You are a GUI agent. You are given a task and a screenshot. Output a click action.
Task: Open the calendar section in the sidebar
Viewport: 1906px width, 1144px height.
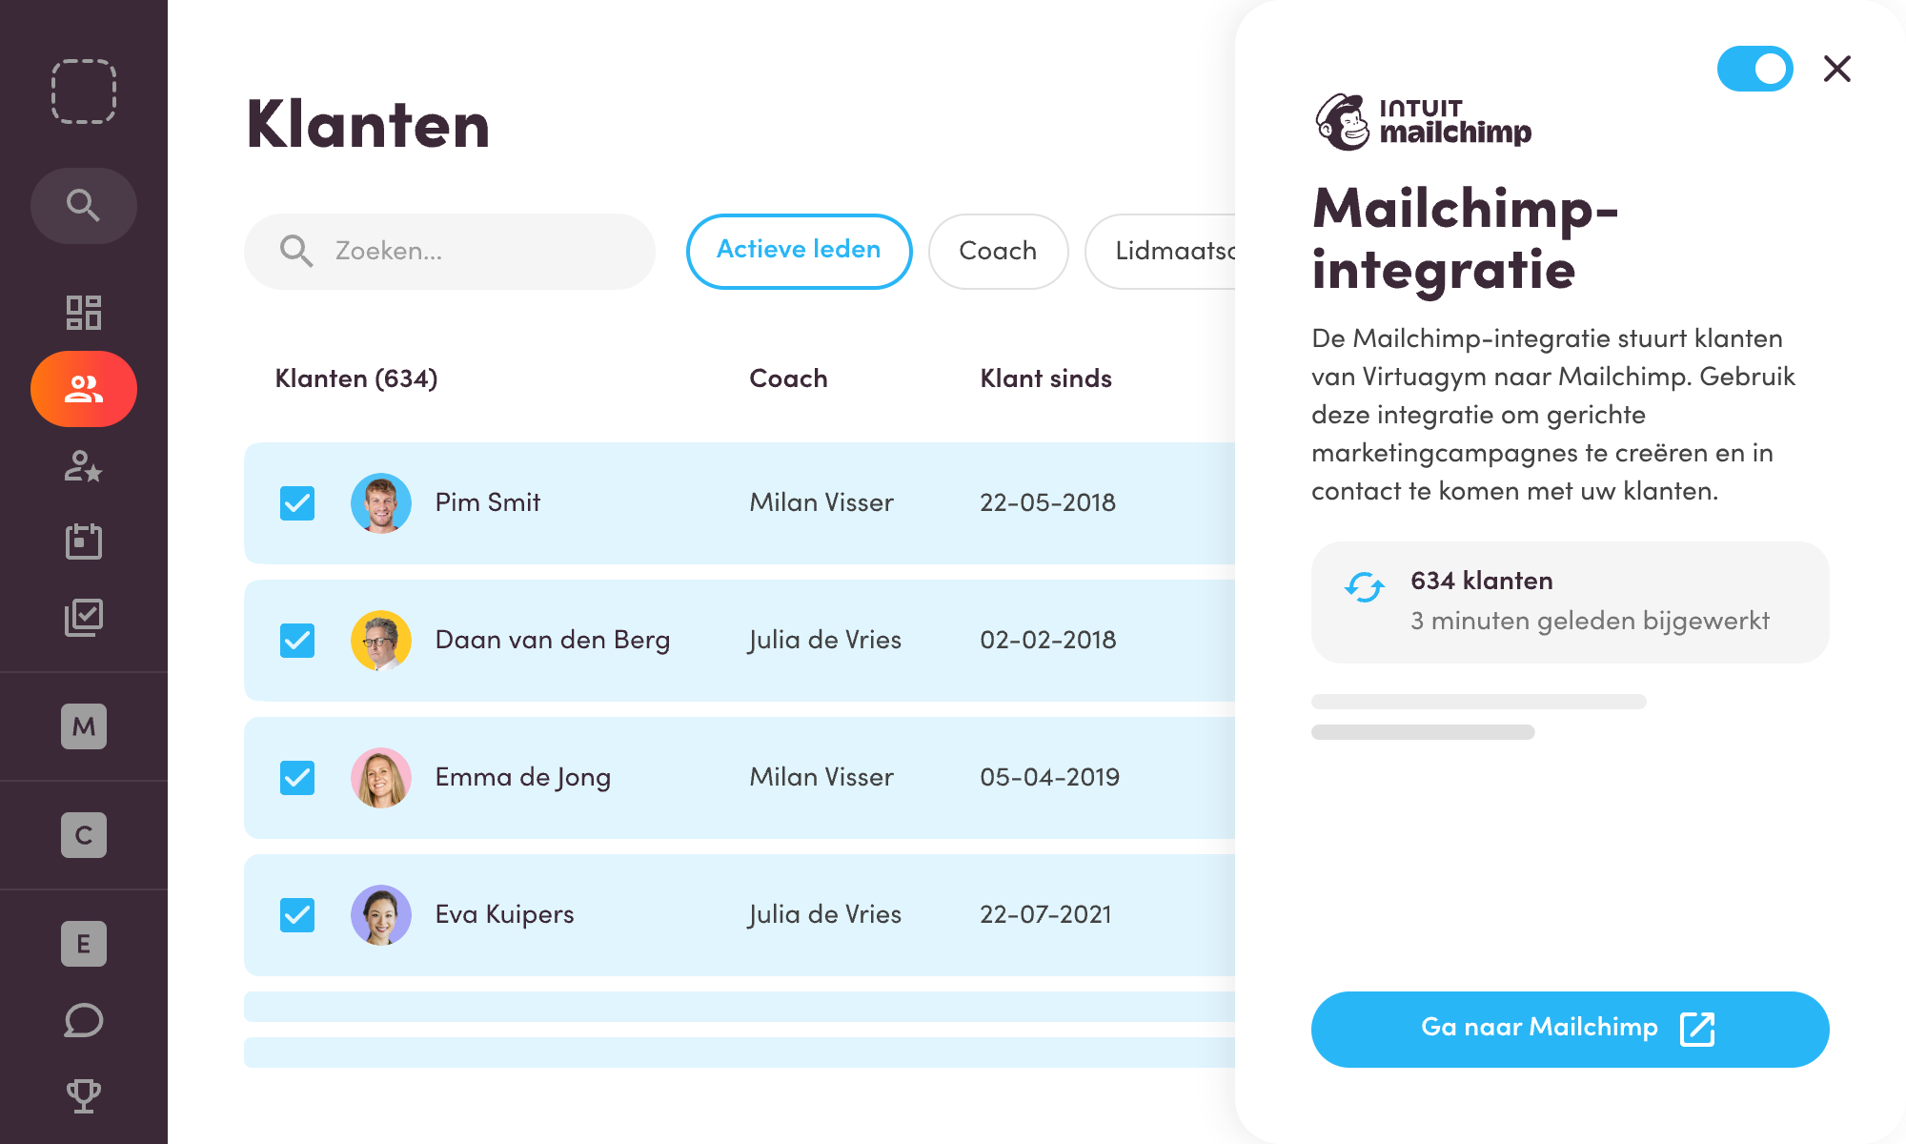(84, 541)
